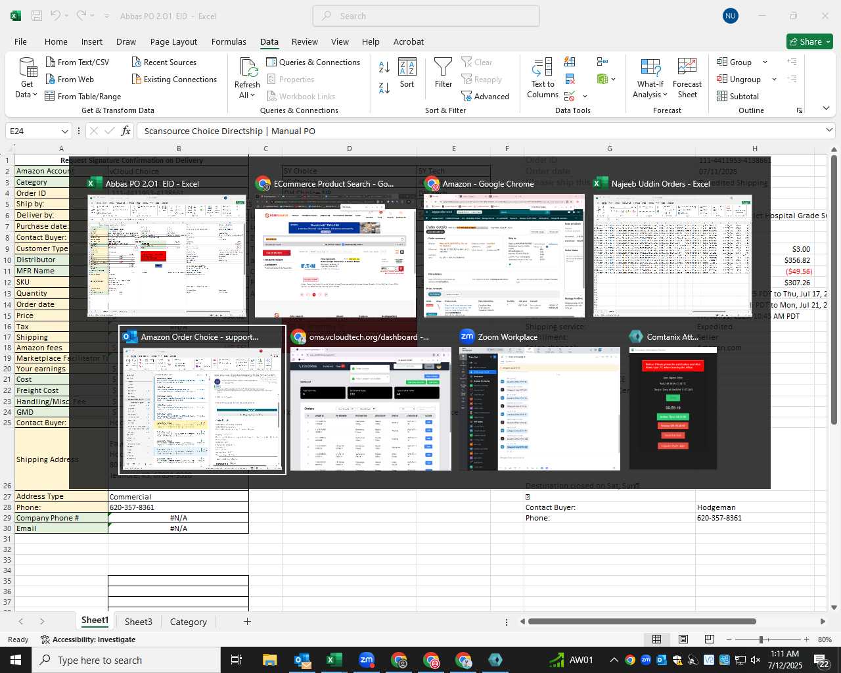The width and height of the screenshot is (841, 673).
Task: Toggle the Filter funnel
Action: point(443,73)
